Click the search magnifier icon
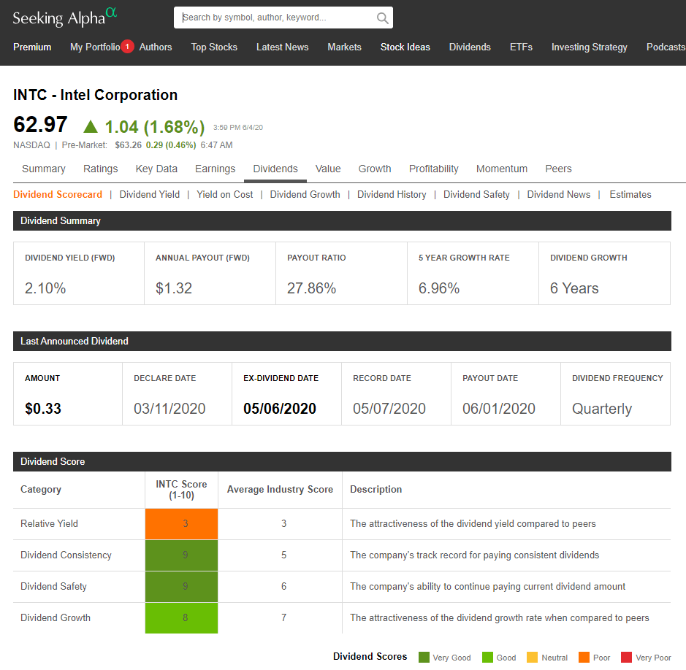The height and width of the screenshot is (670, 686). point(382,18)
